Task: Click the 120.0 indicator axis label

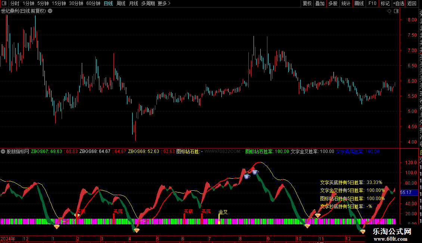Action: [x=411, y=163]
